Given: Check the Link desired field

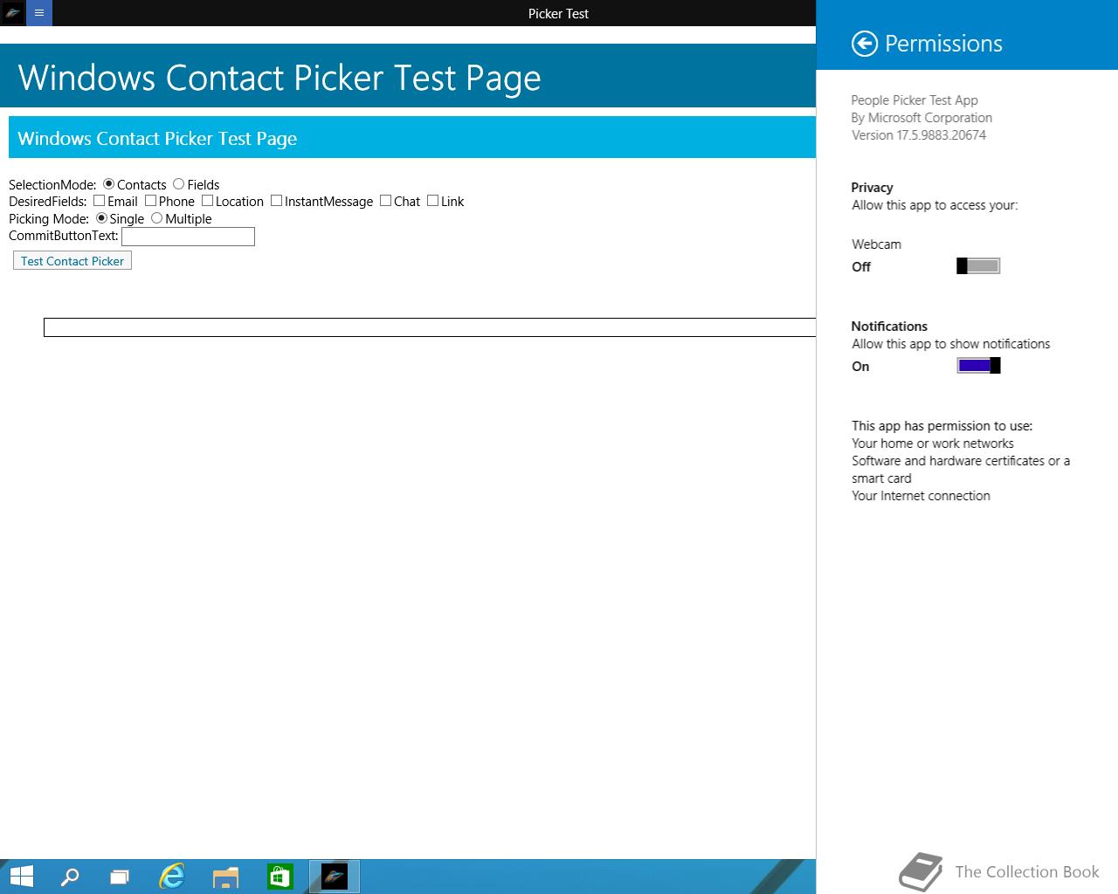Looking at the screenshot, I should click(x=432, y=201).
